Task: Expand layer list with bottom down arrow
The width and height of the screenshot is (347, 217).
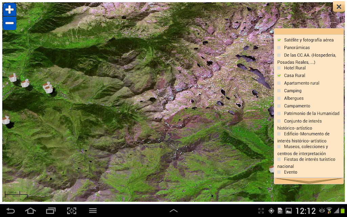Action: [x=309, y=181]
